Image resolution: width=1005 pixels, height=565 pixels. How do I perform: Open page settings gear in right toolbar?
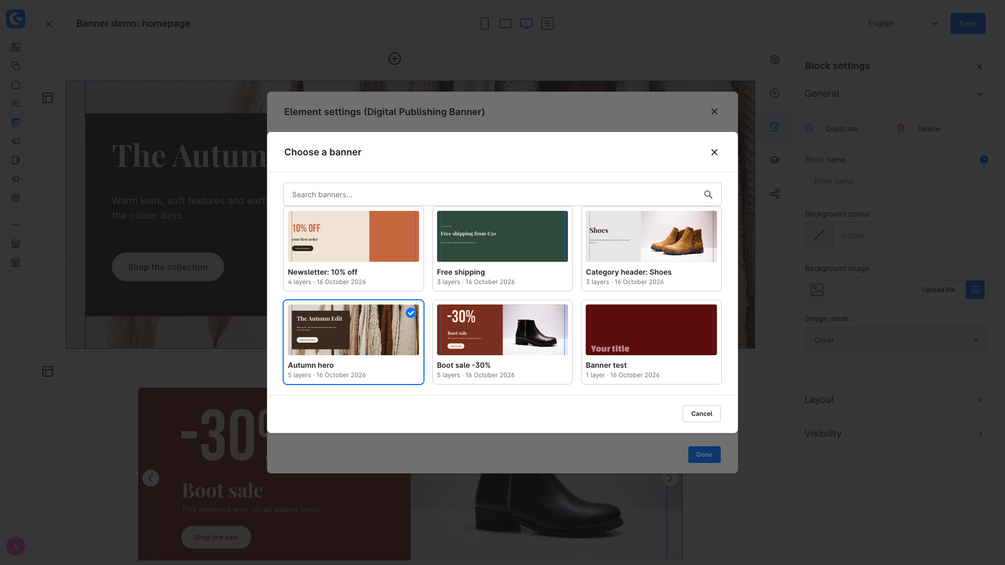[775, 60]
